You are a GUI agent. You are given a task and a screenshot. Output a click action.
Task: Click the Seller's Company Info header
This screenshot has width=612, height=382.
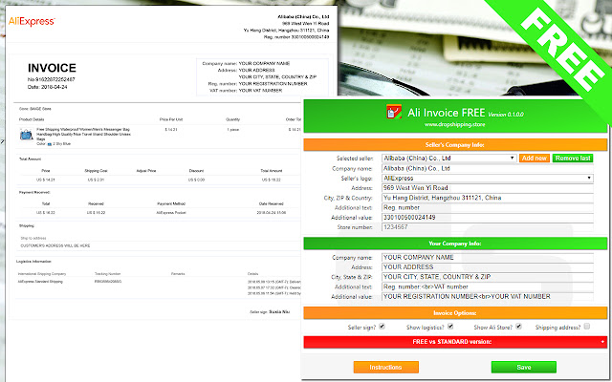click(455, 144)
